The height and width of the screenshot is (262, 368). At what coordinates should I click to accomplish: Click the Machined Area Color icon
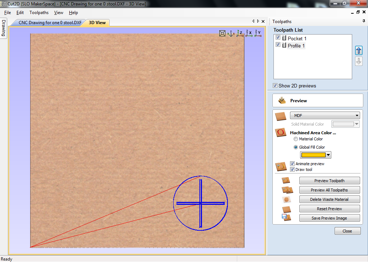pyautogui.click(x=281, y=132)
